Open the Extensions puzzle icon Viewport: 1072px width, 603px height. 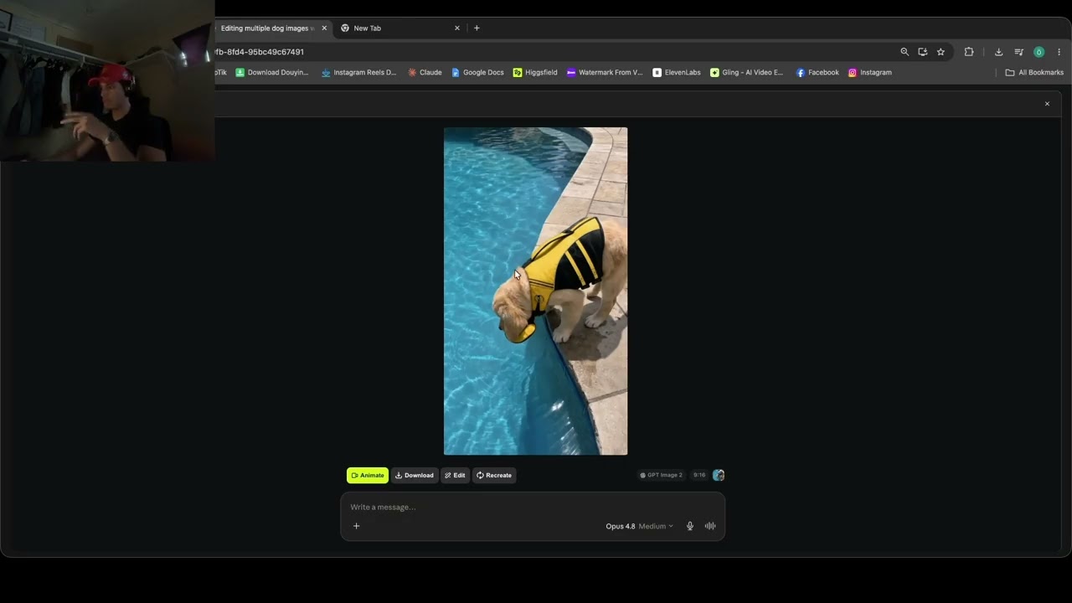(969, 52)
